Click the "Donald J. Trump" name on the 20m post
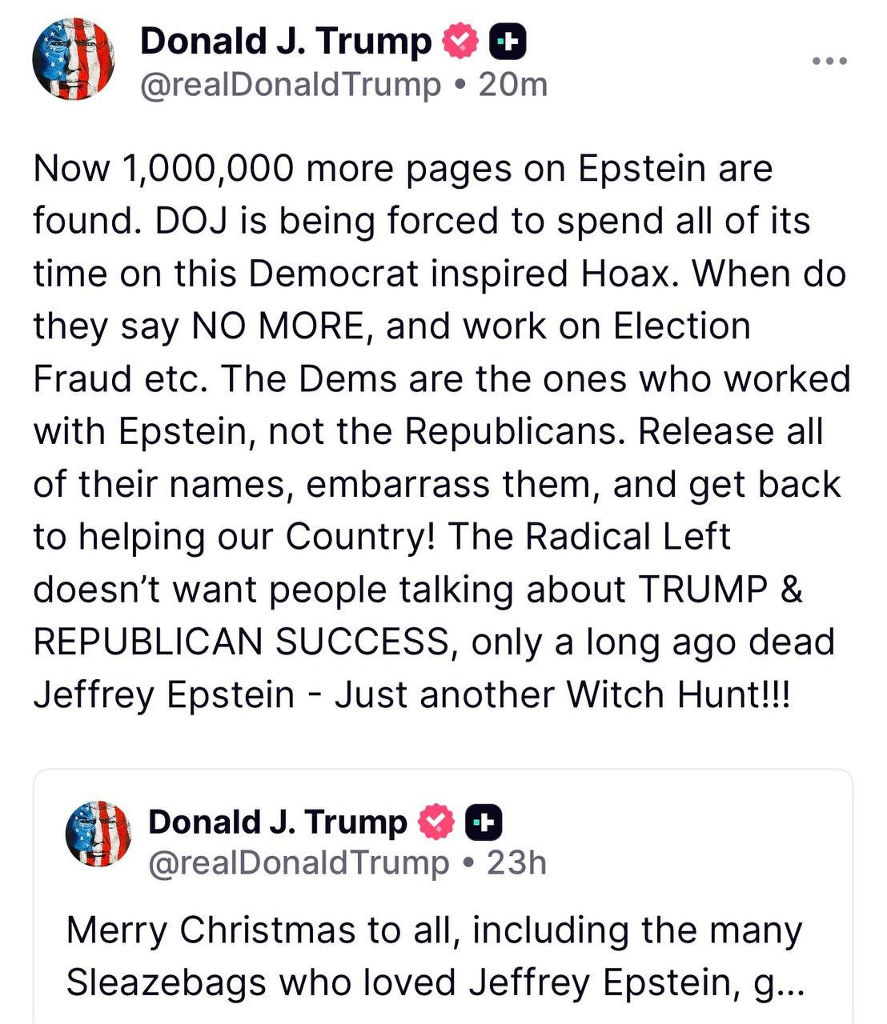Viewport: 887px width, 1024px height. point(285,42)
